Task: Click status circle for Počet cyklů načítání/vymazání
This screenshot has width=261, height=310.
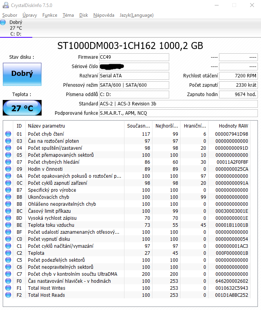Action: click(x=8, y=246)
